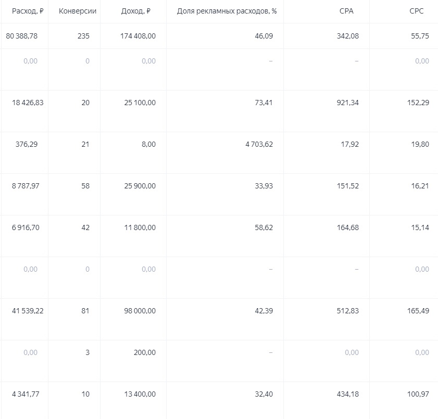Sort table by Доход, ₽ header
Screen dimensions: 438x419
point(135,11)
